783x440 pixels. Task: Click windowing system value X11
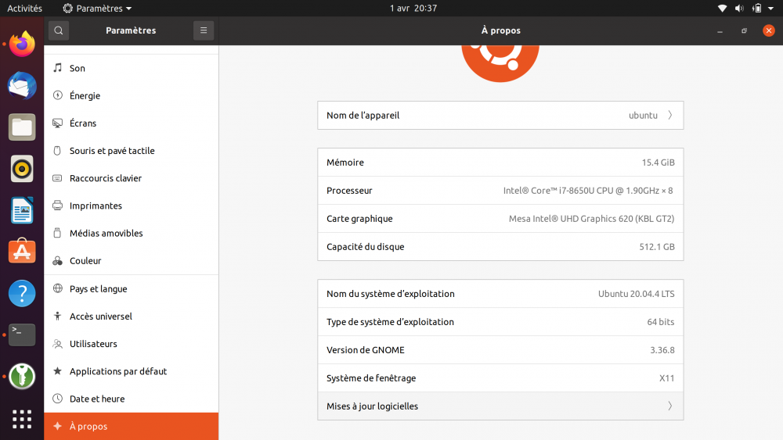(x=666, y=378)
